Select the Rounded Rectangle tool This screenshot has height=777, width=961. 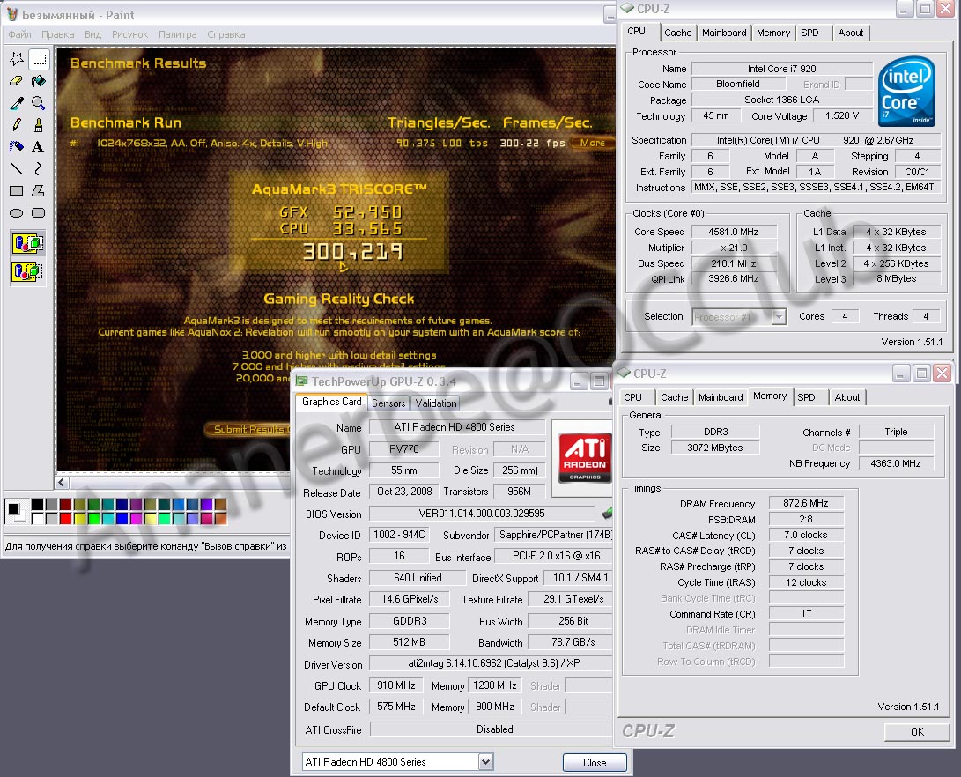(x=39, y=212)
